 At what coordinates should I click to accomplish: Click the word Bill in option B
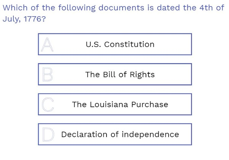click(109, 74)
